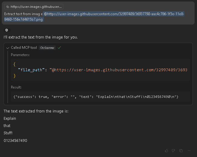Open the attached user-images URL chip
This screenshot has height=157, width=197.
34,7
